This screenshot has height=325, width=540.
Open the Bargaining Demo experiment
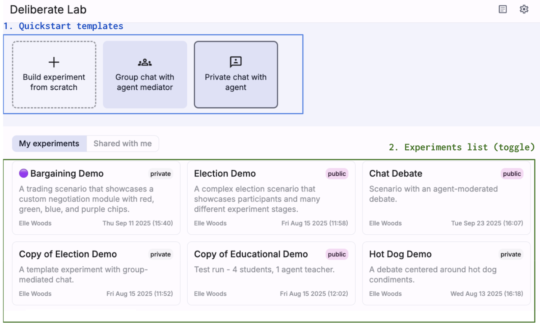point(67,174)
